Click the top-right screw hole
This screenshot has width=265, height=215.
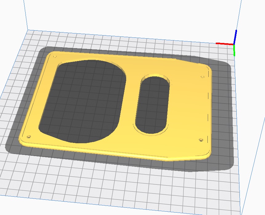[202, 77]
